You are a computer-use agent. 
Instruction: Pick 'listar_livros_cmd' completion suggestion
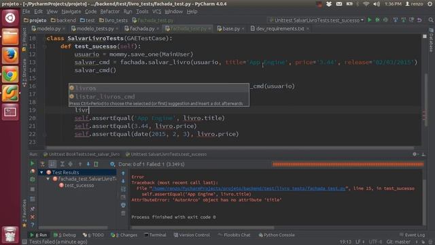click(x=159, y=97)
